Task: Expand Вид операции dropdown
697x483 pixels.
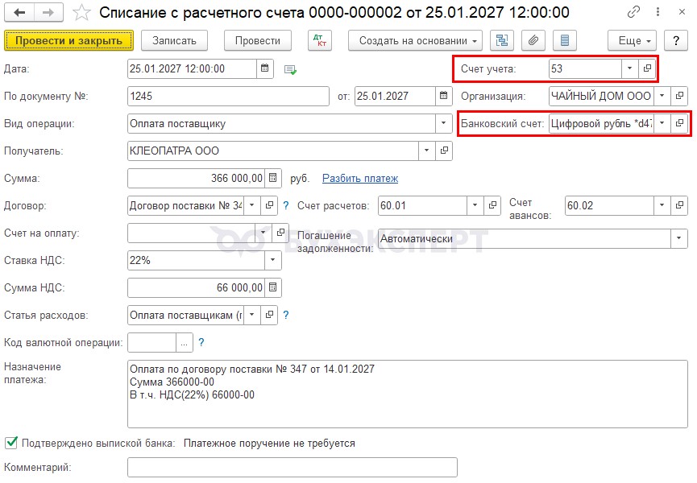Action: [443, 123]
